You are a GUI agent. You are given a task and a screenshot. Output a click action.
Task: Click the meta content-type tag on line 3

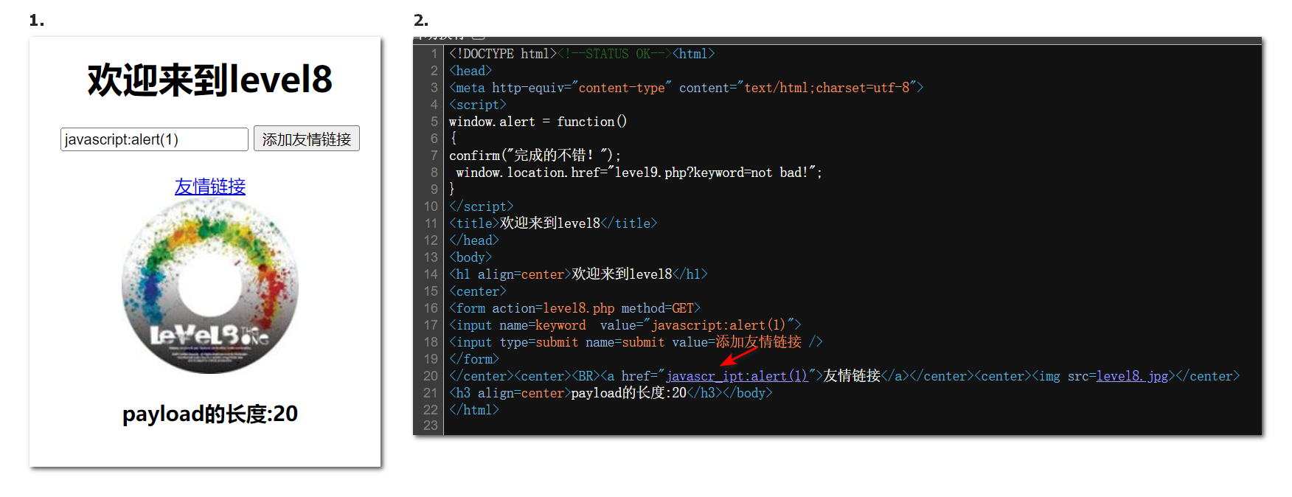coord(685,88)
